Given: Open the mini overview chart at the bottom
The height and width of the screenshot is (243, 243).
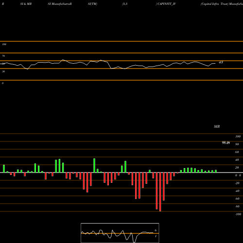Looking at the screenshot, I should click(x=120, y=233).
